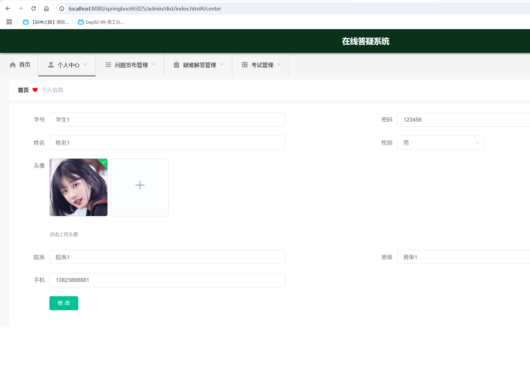Open the 疑难解答管理 menu

click(x=198, y=65)
